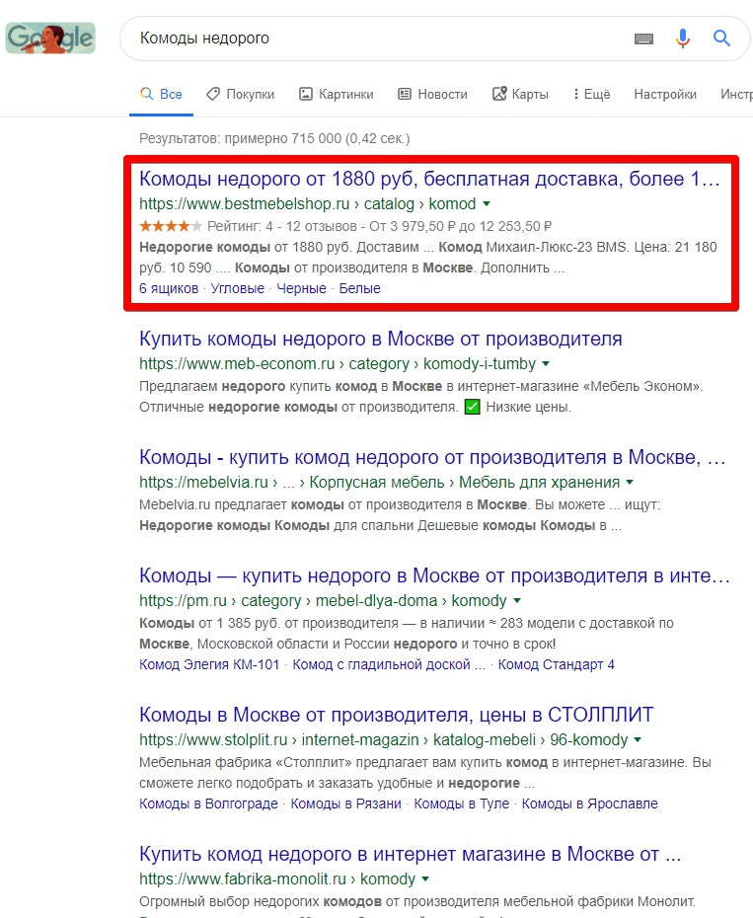Screen dimensions: 753x918
Task: Click the star rating in the bestmebelshop result
Action: click(171, 226)
